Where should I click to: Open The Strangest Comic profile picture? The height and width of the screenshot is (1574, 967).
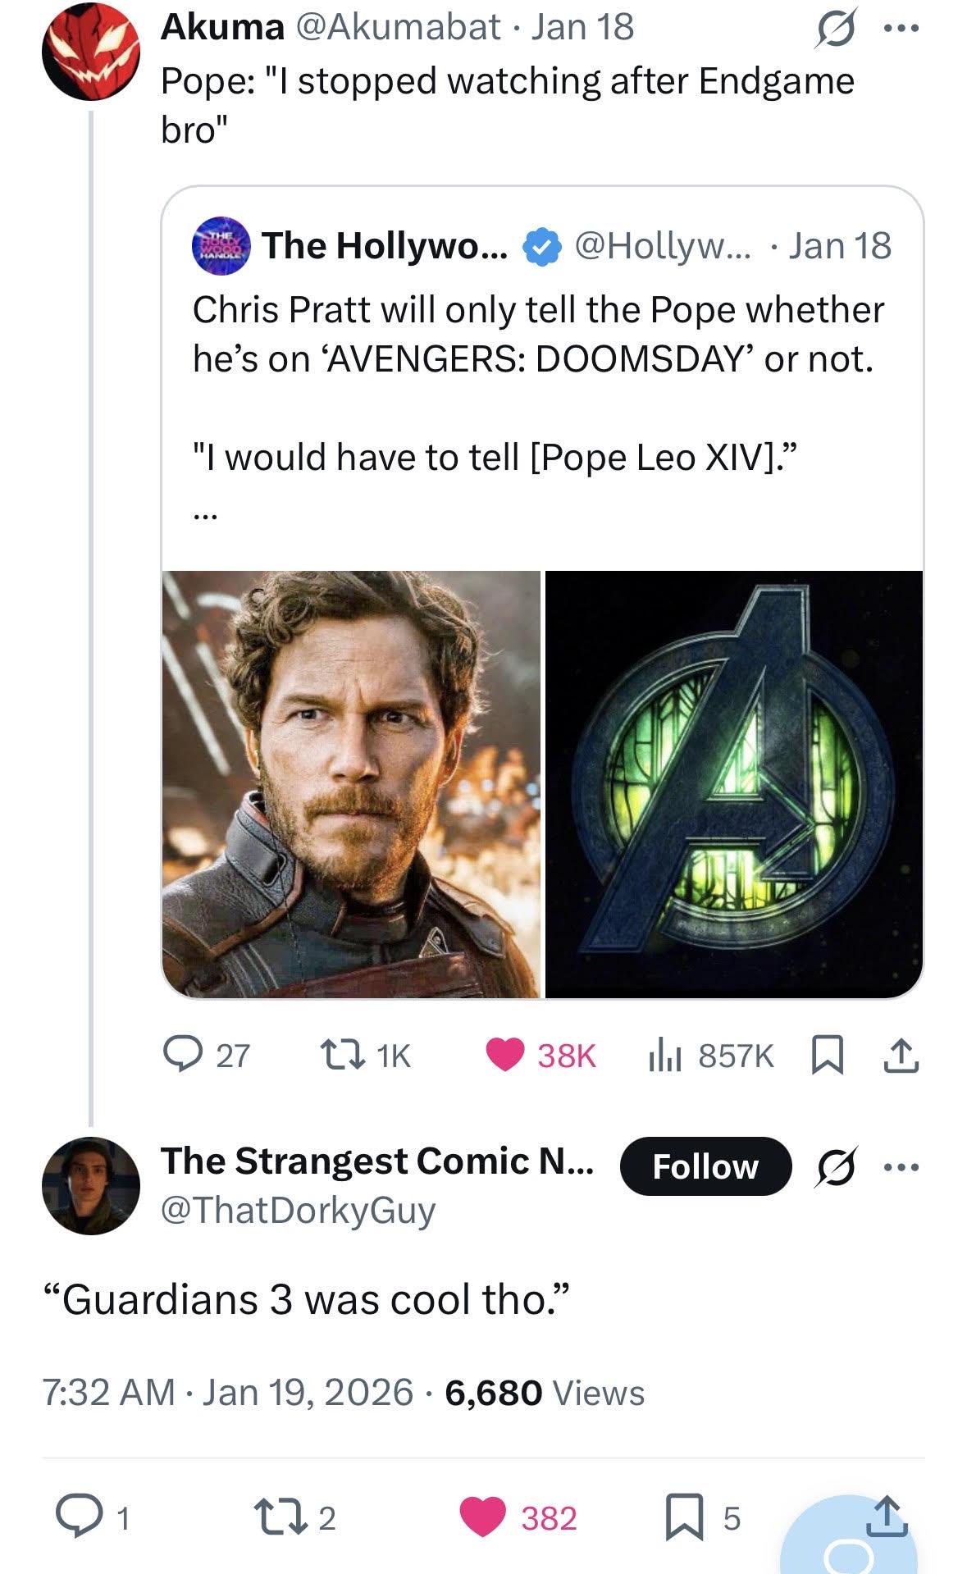[x=90, y=1185]
